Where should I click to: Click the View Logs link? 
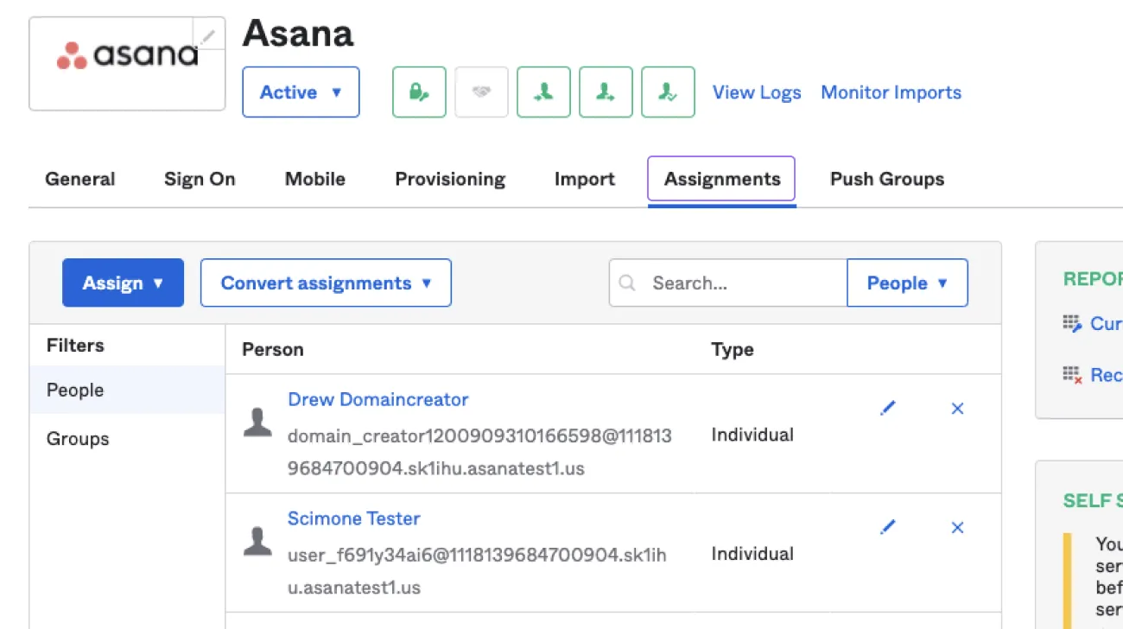point(756,92)
